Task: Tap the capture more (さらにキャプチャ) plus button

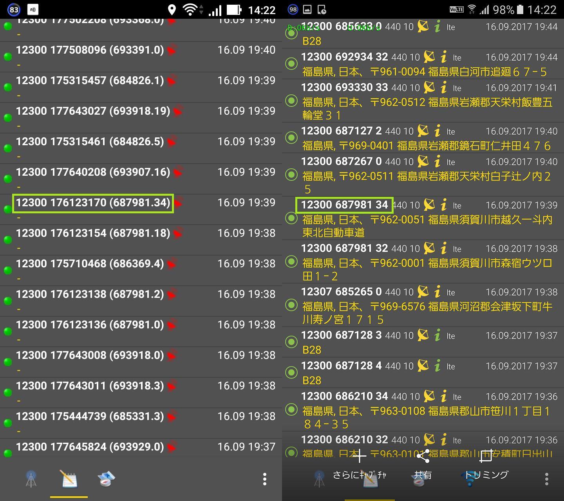Action: tap(360, 465)
